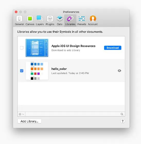Viewport: 141px width, 144px height.
Task: Download the Apple iOS UI Design Resources library
Action: [x=113, y=48]
